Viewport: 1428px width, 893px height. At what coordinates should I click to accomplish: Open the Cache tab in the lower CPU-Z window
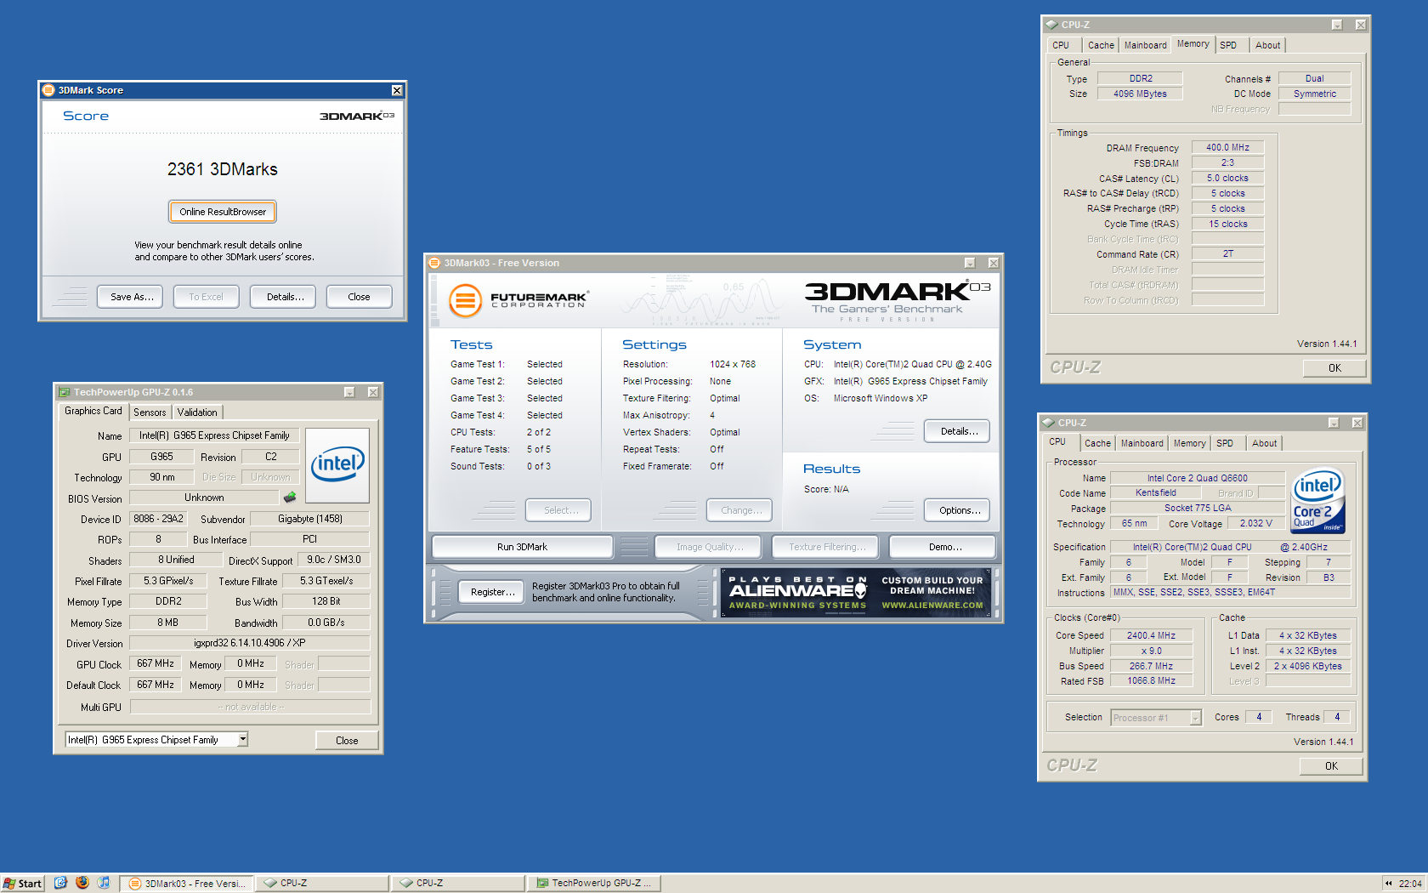[x=1097, y=443]
